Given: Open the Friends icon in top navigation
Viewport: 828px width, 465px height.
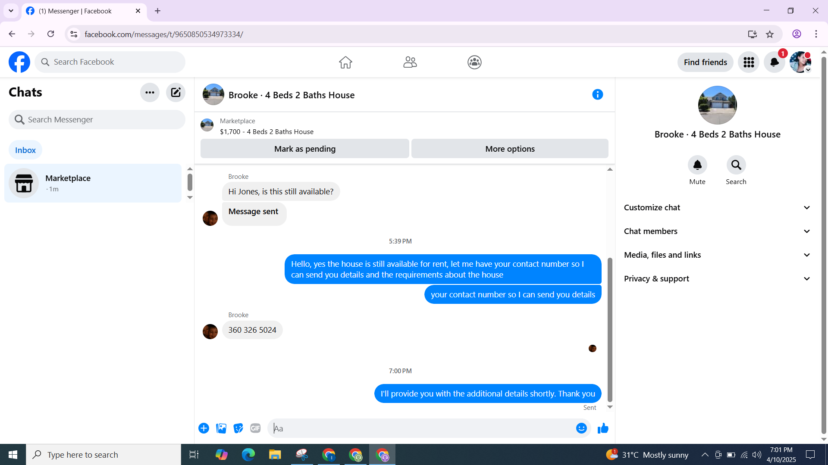Looking at the screenshot, I should coord(410,62).
